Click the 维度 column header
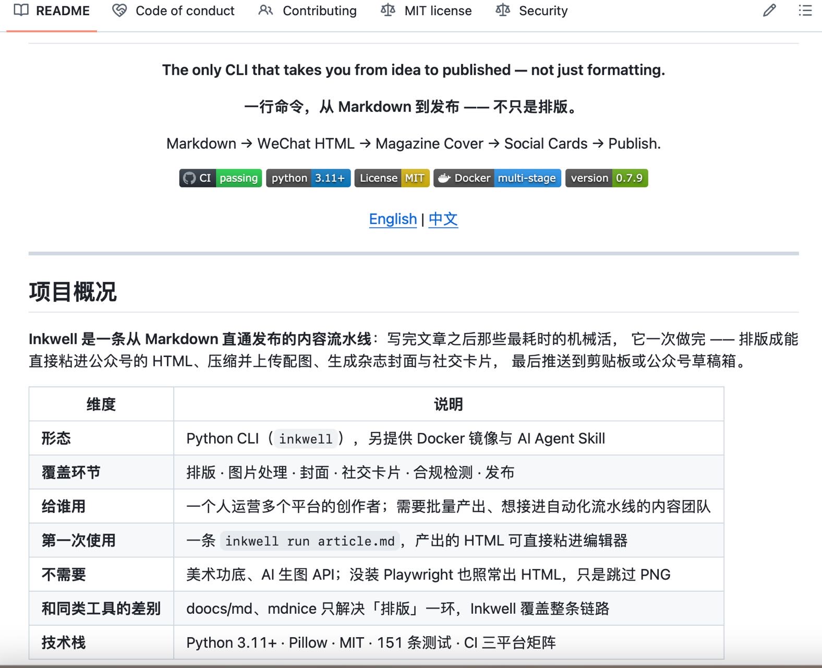The image size is (822, 668). point(101,404)
